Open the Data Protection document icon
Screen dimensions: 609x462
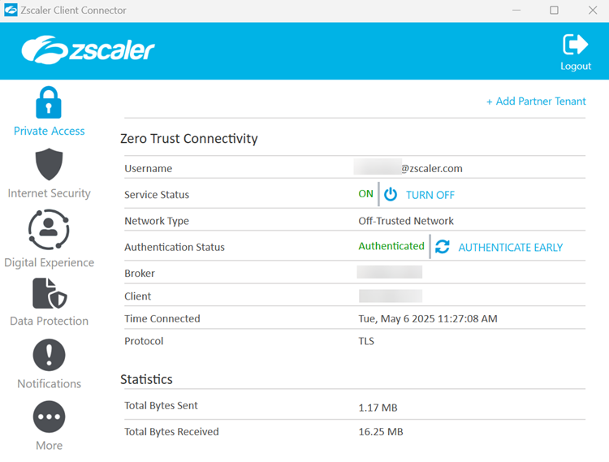pyautogui.click(x=49, y=294)
